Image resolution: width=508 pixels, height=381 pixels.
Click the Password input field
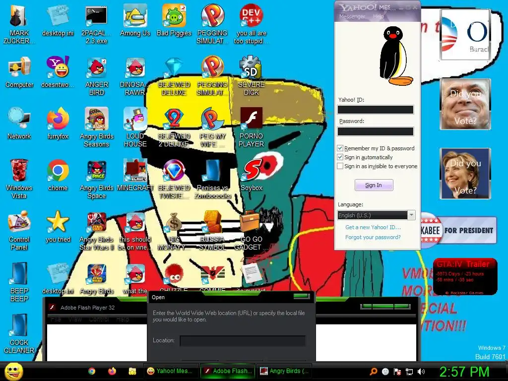tap(376, 131)
